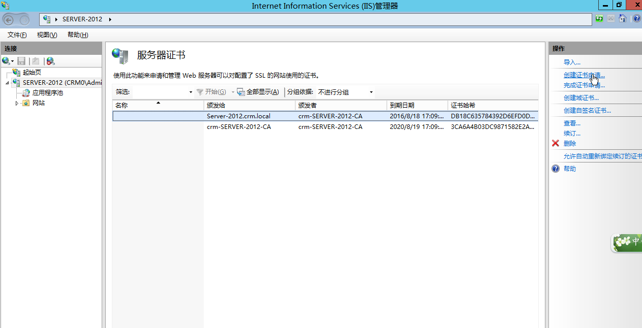The image size is (642, 328).
Task: Click the IIS app icon in the title bar
Action: (x=5, y=6)
